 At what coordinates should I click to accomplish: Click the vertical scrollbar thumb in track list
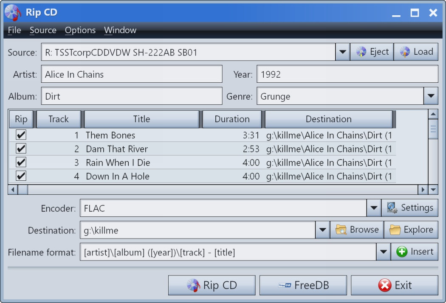(433, 129)
